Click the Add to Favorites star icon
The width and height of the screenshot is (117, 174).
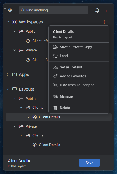click(x=55, y=76)
